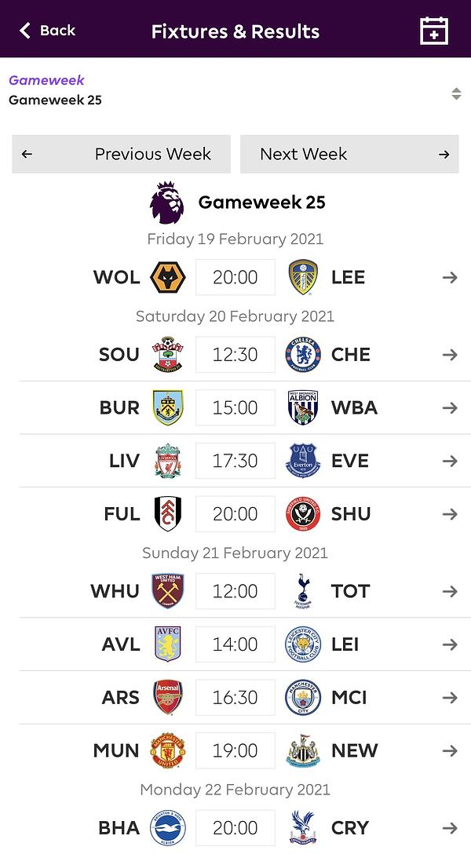Open MUN vs NEW fixture arrow
The height and width of the screenshot is (854, 471).
450,751
